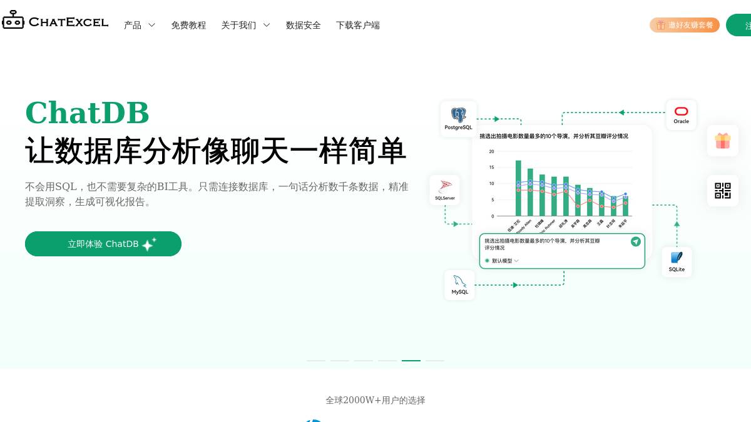
Task: Expand the 产品 menu chevron
Action: pyautogui.click(x=151, y=25)
